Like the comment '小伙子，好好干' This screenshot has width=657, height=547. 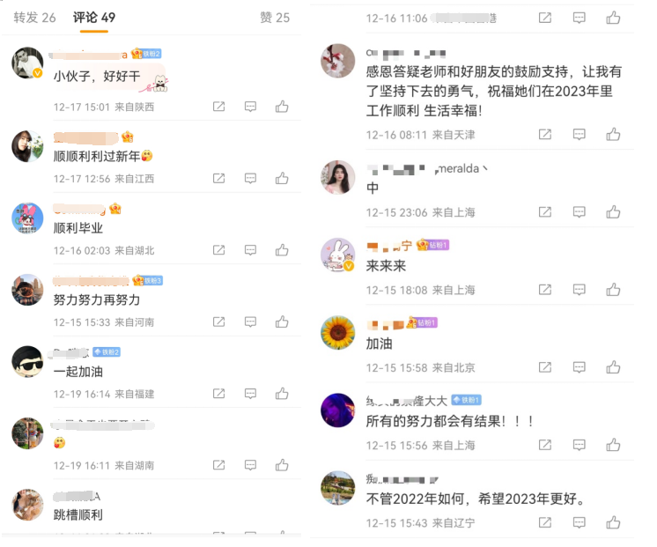pyautogui.click(x=282, y=107)
